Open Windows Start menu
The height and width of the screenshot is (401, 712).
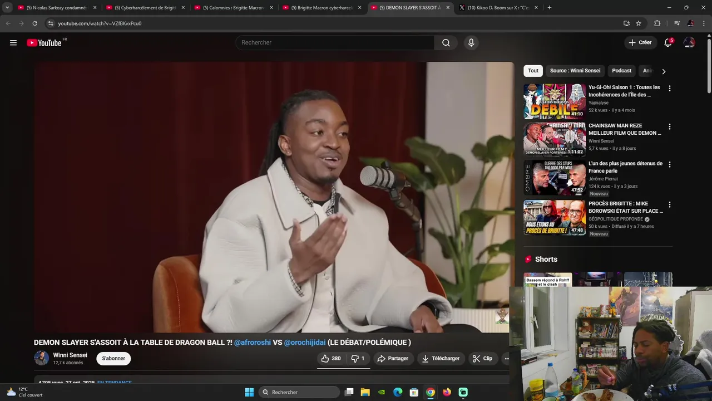pyautogui.click(x=249, y=392)
